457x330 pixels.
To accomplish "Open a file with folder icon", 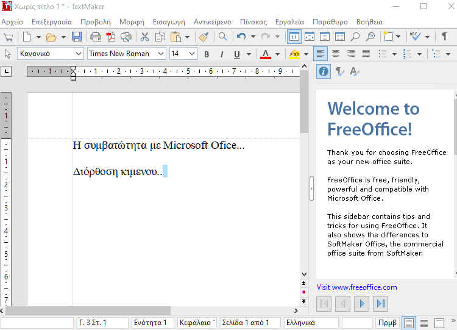I will click(x=51, y=37).
